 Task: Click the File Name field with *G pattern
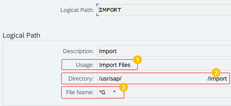[x=164, y=92]
